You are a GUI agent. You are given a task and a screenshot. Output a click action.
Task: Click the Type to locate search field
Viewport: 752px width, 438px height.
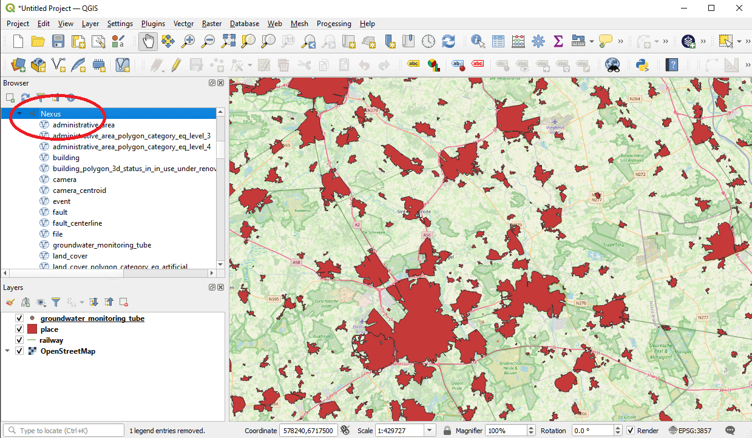67,431
